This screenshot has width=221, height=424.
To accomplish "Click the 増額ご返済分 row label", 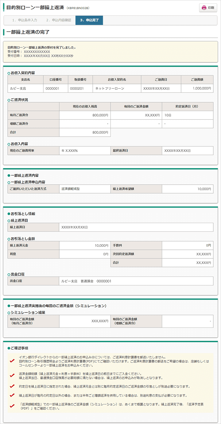I will 33,124.
